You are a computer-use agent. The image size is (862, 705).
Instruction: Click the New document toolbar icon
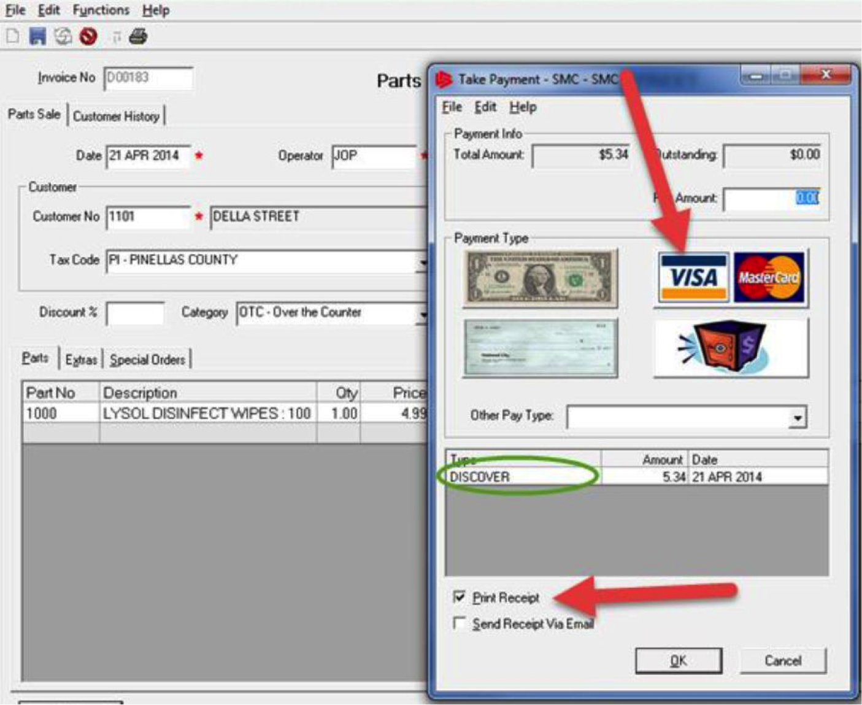click(x=12, y=36)
